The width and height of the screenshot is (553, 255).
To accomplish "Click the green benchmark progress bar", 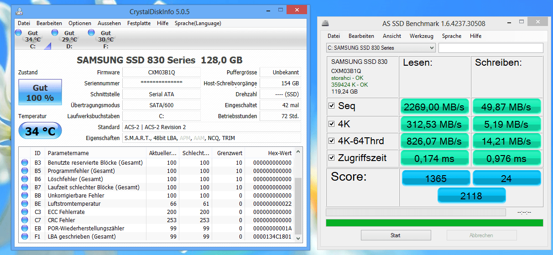I will (434, 223).
